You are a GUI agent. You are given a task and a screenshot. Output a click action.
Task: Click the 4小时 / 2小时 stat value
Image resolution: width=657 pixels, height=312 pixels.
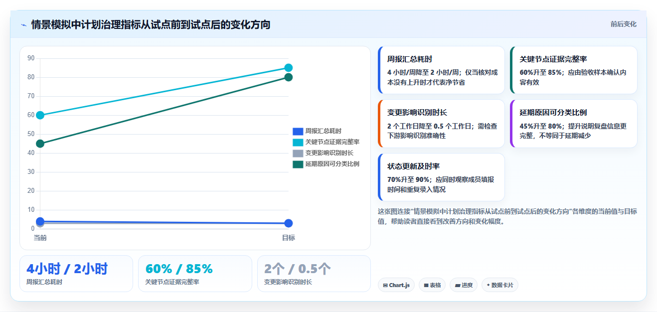pos(67,269)
